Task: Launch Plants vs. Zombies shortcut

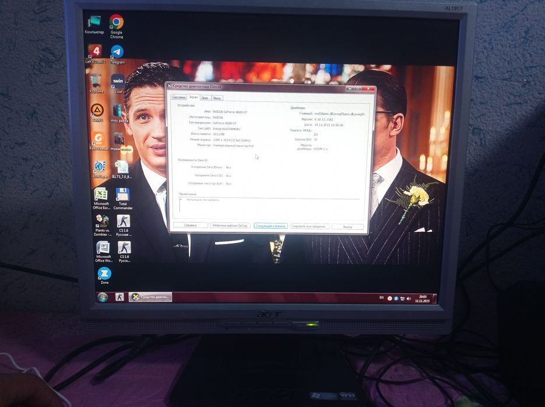Action: tap(102, 225)
